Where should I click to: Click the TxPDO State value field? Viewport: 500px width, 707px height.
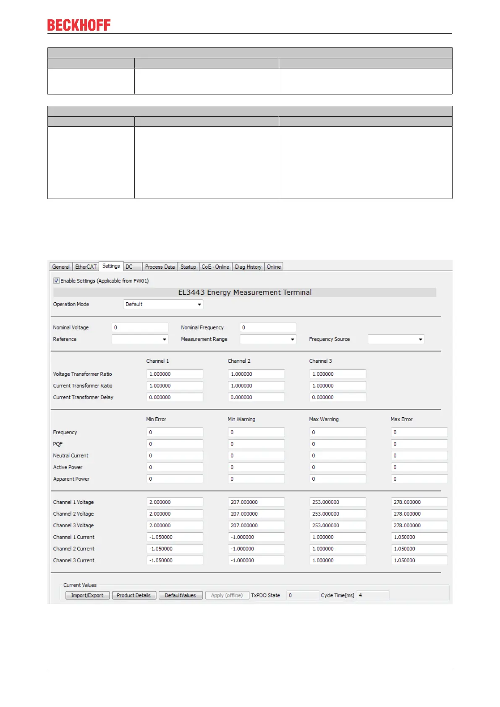[x=303, y=595]
